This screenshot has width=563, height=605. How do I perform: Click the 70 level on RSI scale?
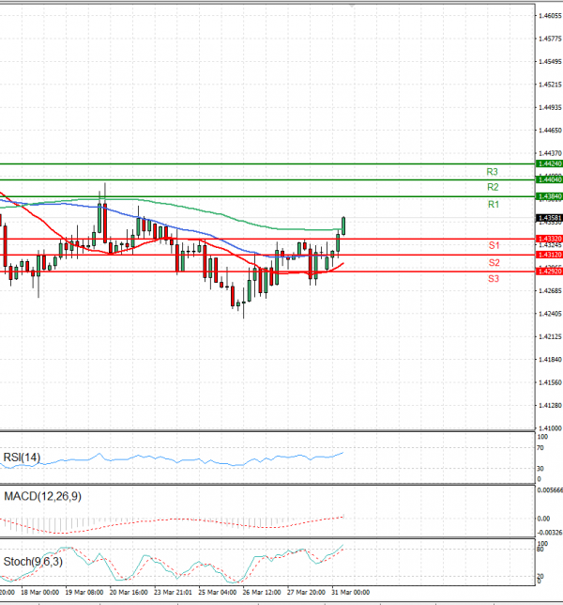click(540, 448)
